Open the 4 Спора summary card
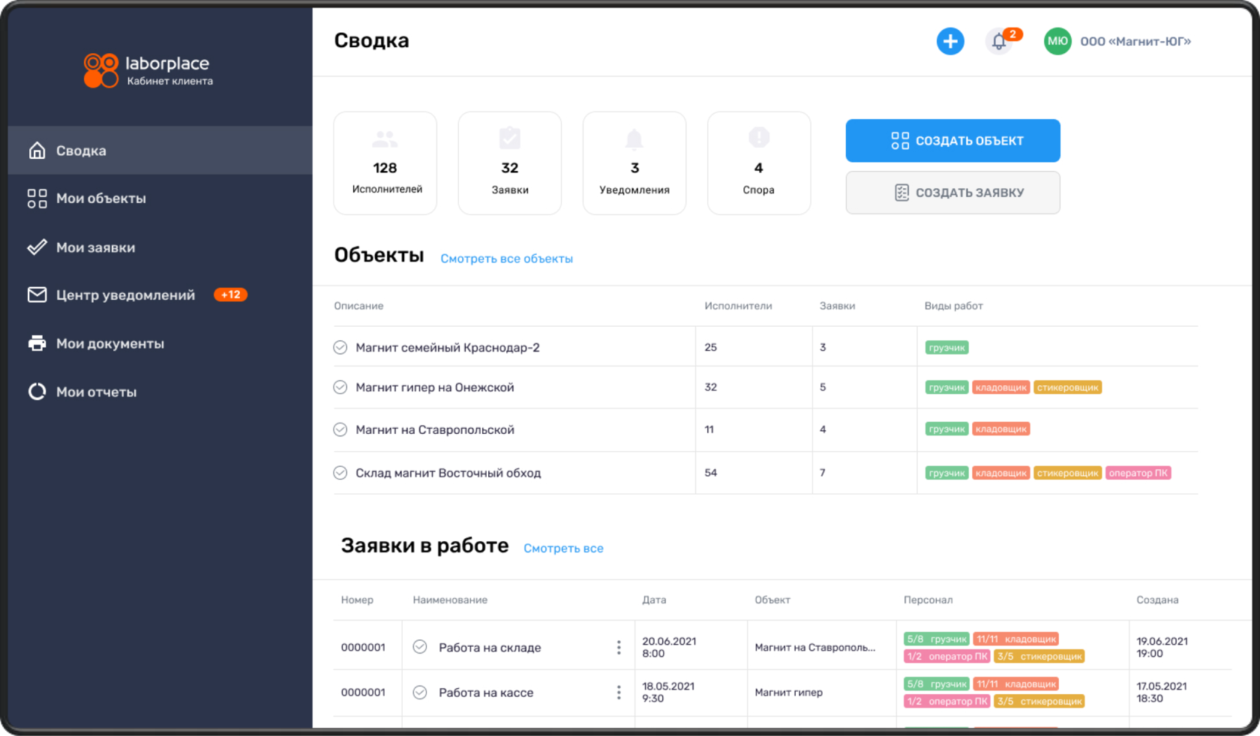Image resolution: width=1260 pixels, height=736 pixels. 759,163
